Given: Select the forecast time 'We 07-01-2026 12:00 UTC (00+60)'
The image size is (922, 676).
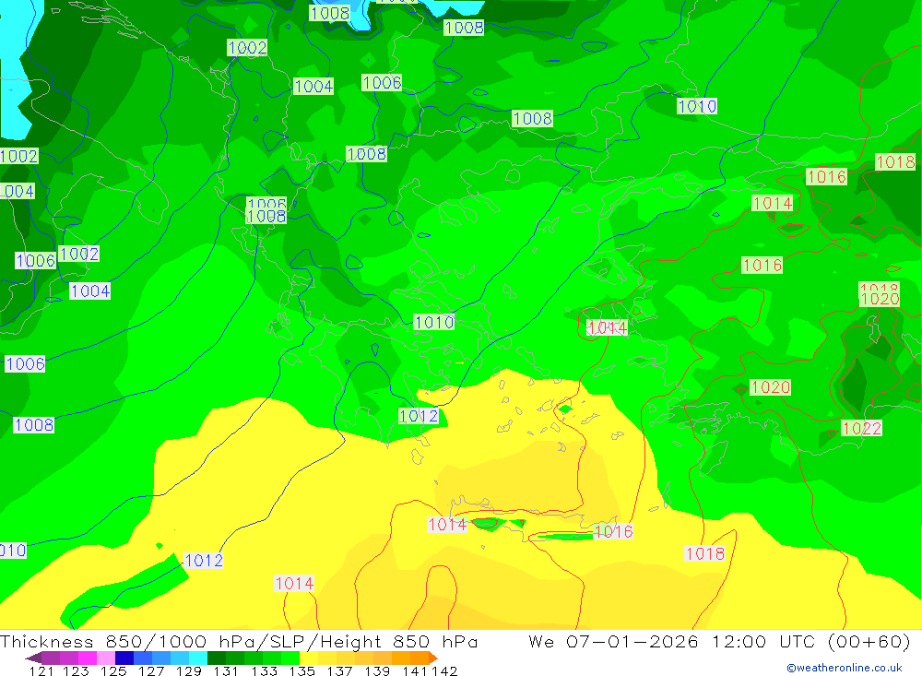Looking at the screenshot, I should 719,642.
